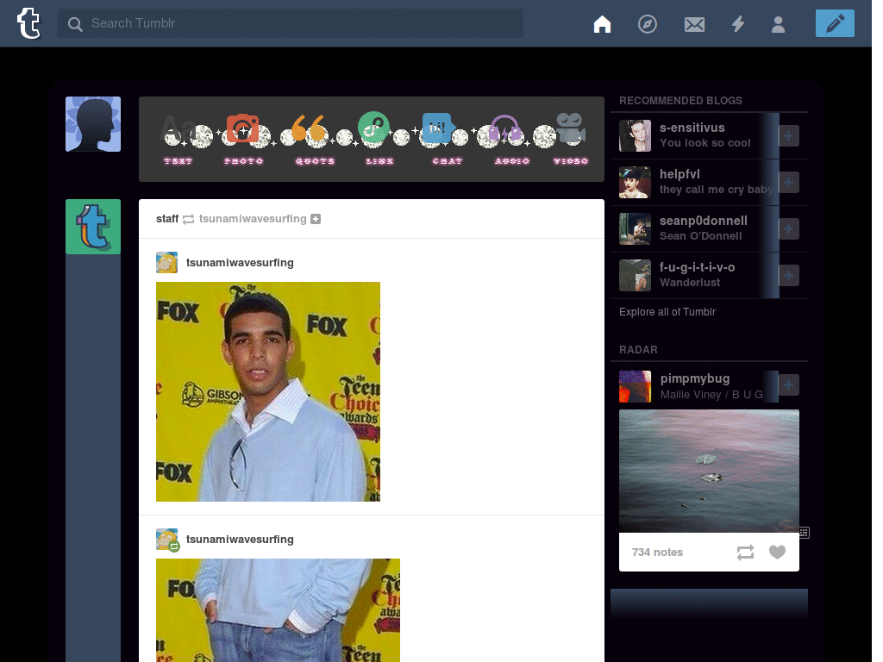883x662 pixels.
Task: Open the Activity lightning bolt icon
Action: [x=738, y=24]
